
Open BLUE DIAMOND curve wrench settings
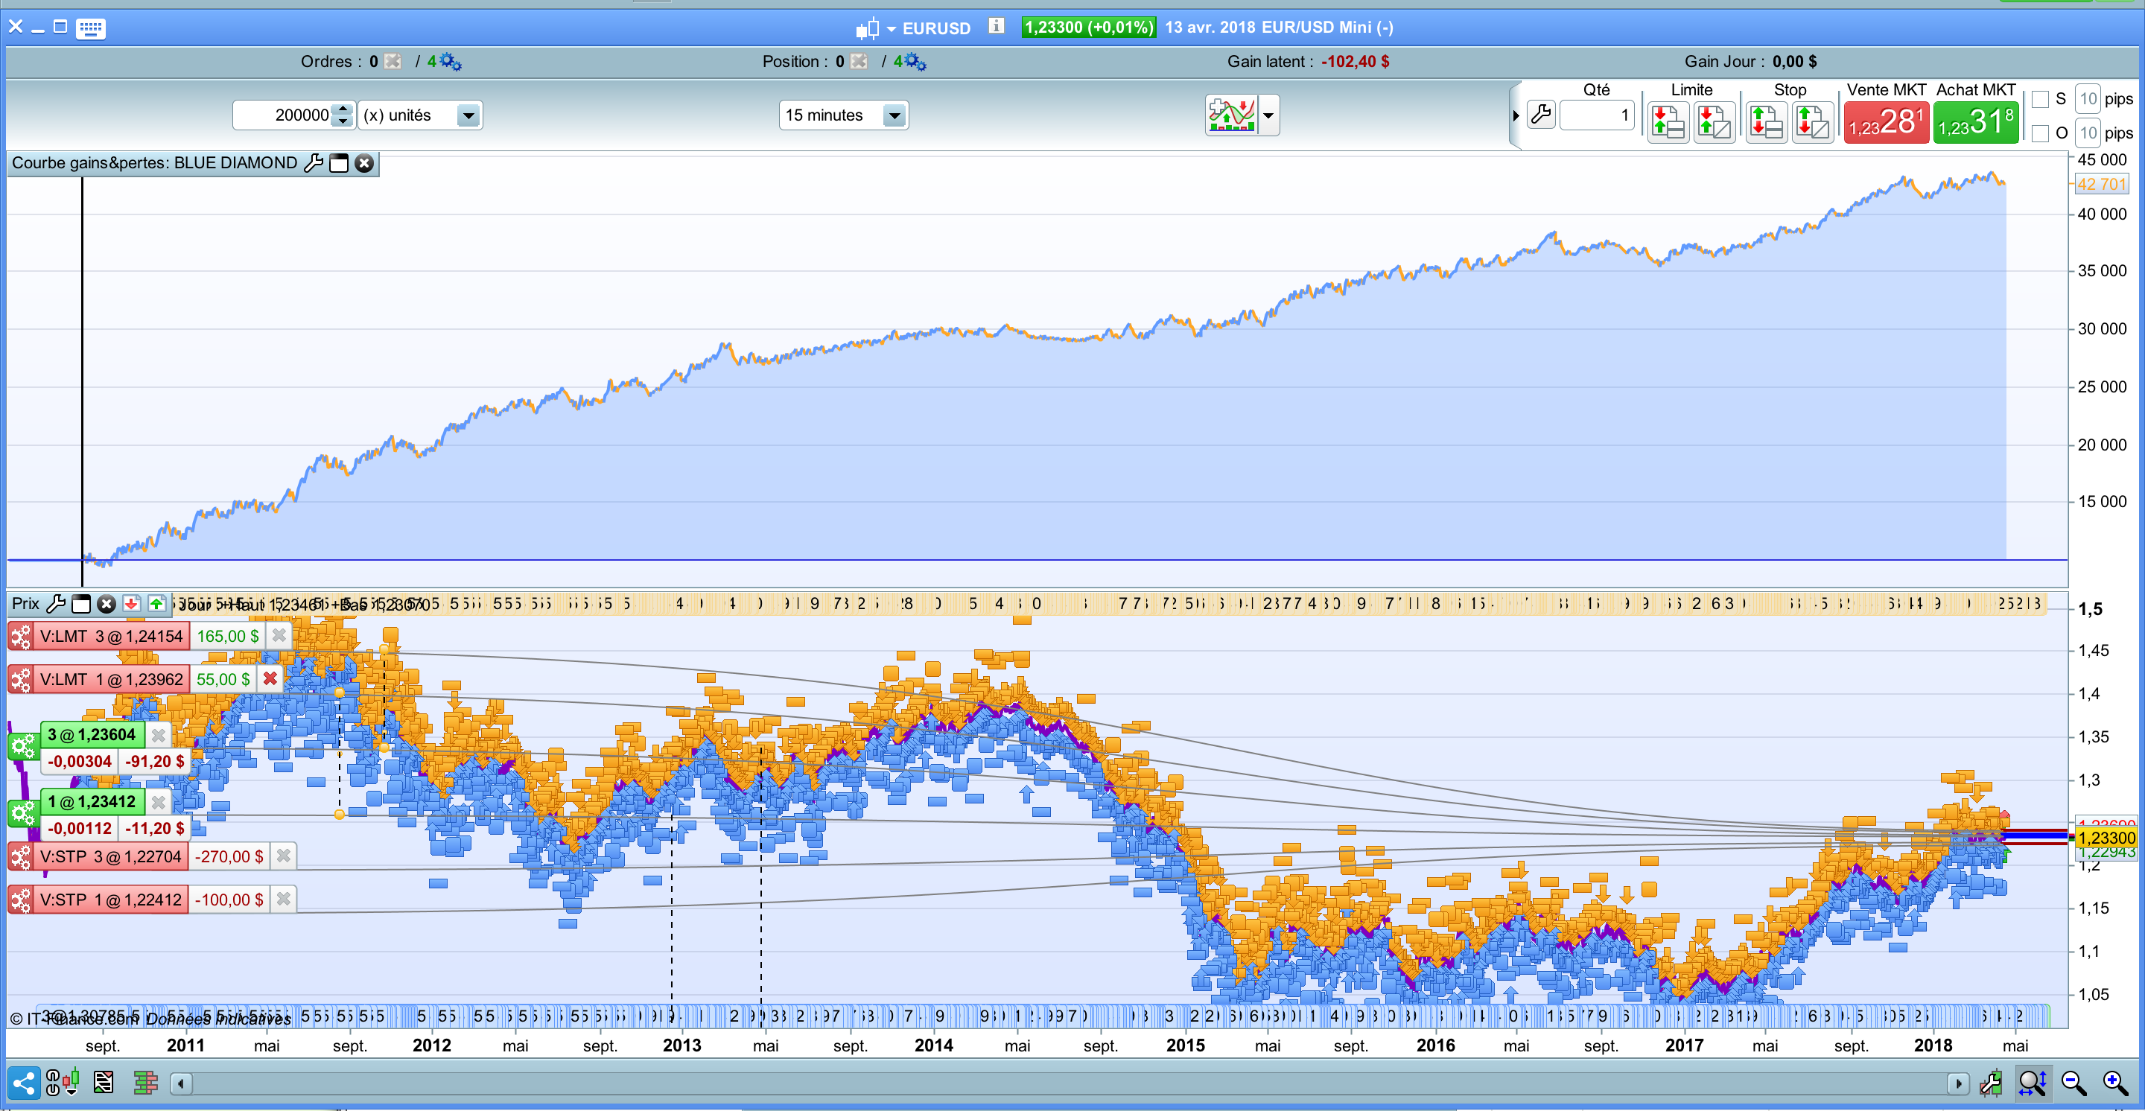(x=313, y=163)
